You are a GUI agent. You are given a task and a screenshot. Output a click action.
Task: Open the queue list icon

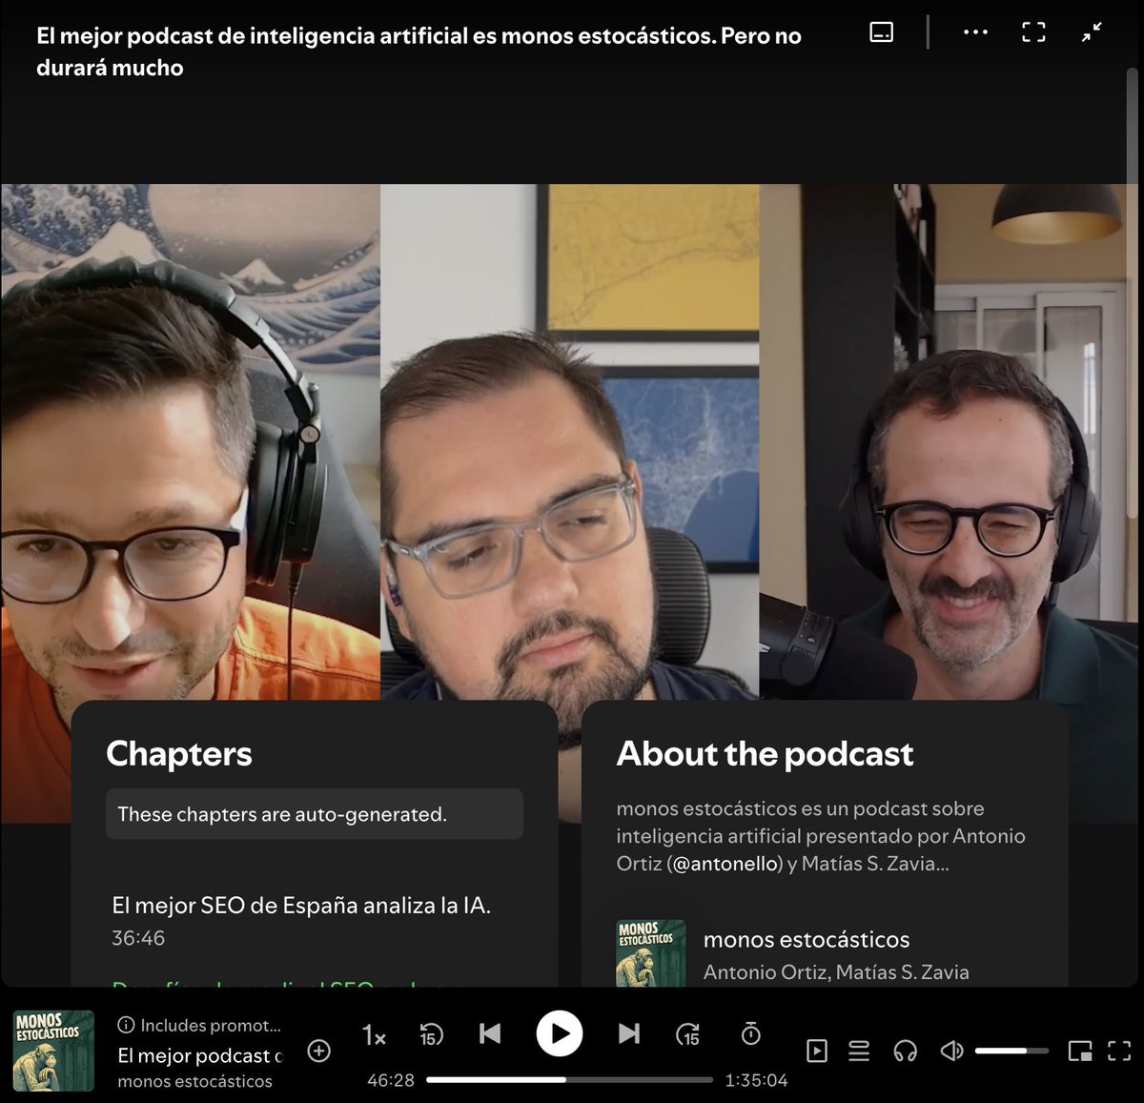[859, 1051]
